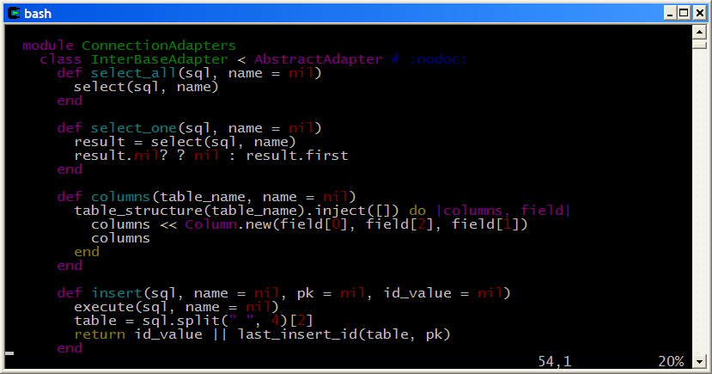The image size is (712, 374).
Task: Click 'InterBaseAdapter' class name
Action: pos(159,59)
